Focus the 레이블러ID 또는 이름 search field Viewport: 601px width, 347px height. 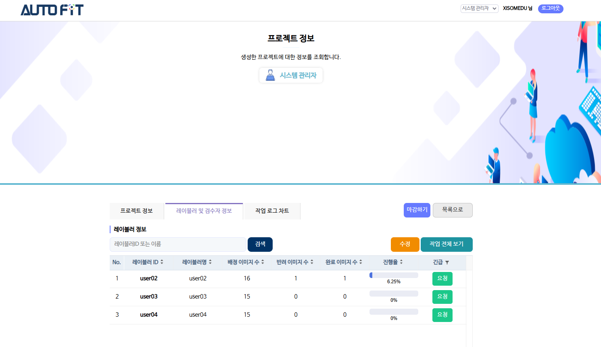click(x=177, y=244)
